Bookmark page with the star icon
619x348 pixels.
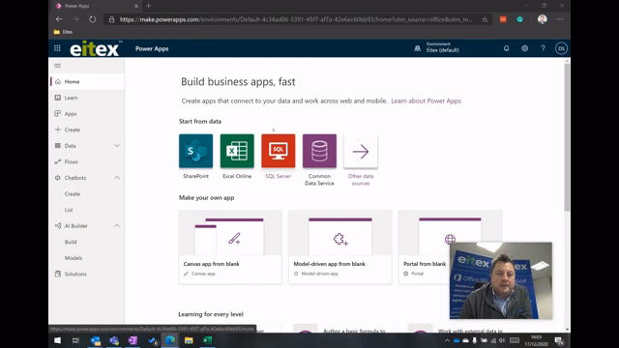[x=485, y=19]
